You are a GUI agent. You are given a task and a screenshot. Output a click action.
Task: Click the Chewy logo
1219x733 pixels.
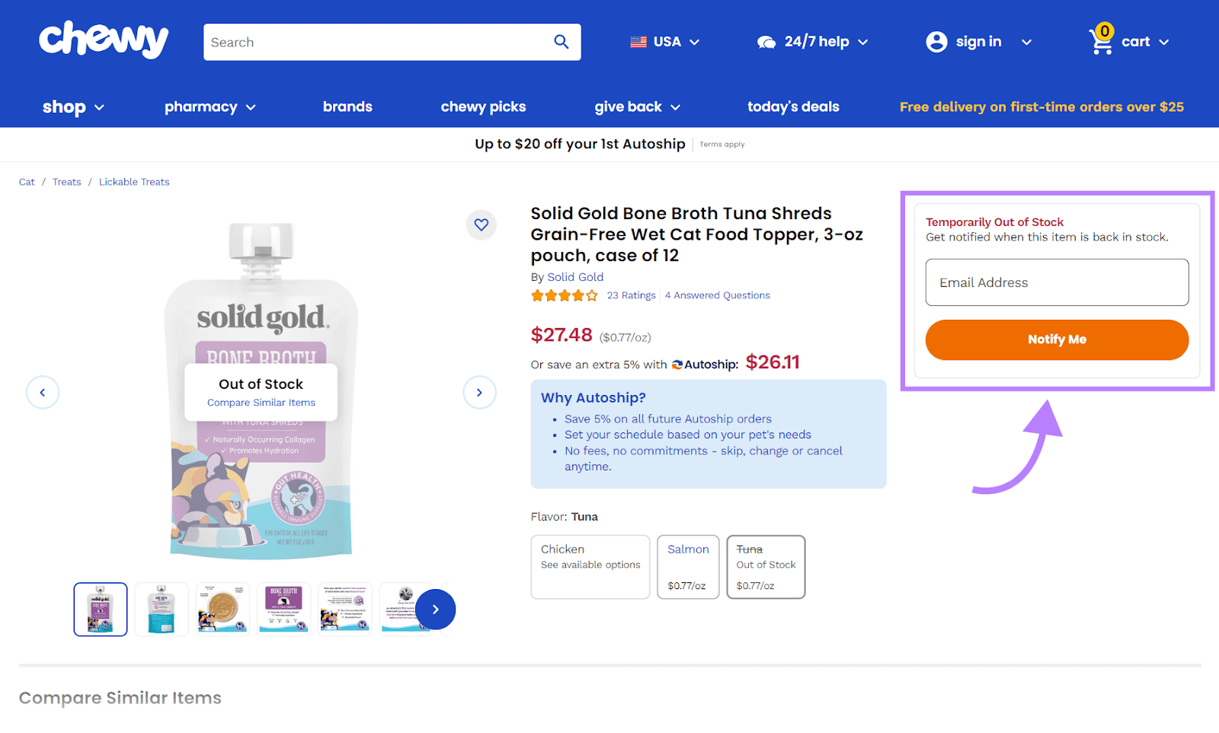[104, 40]
